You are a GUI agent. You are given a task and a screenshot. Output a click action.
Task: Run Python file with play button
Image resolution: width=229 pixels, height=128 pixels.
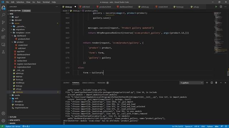coord(216,7)
